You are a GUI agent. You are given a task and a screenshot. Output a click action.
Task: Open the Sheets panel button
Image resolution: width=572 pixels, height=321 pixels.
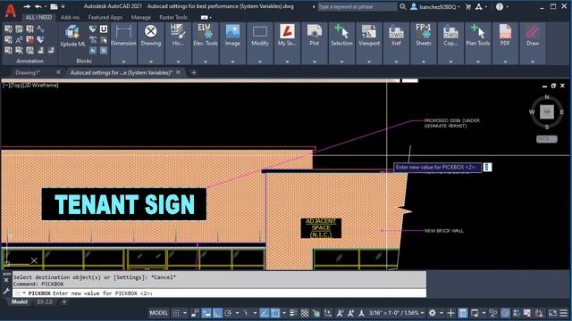[423, 37]
